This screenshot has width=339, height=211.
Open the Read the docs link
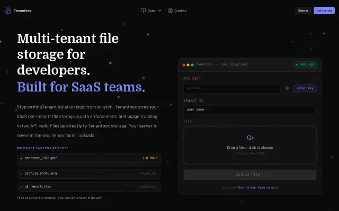(268, 188)
